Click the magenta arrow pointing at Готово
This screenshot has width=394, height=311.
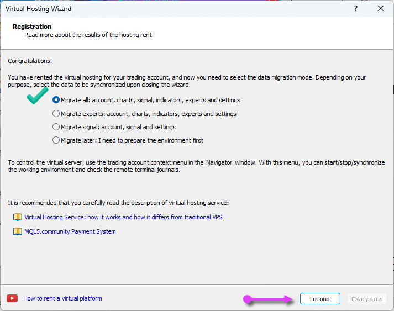269,299
